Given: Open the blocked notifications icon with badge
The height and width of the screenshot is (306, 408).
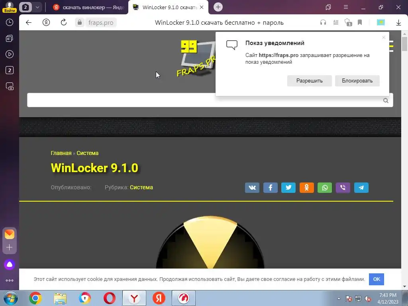Looking at the screenshot, I should point(348,22).
